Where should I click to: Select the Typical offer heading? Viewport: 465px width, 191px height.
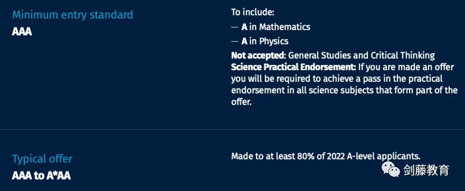tap(42, 159)
